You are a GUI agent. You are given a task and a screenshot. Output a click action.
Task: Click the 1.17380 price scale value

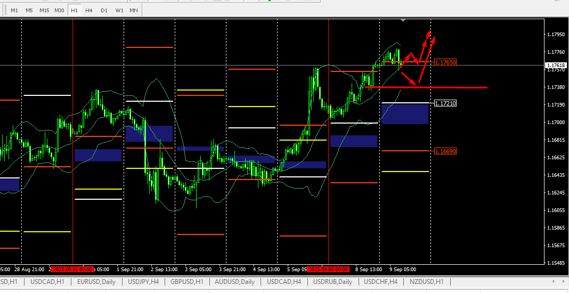coord(556,87)
